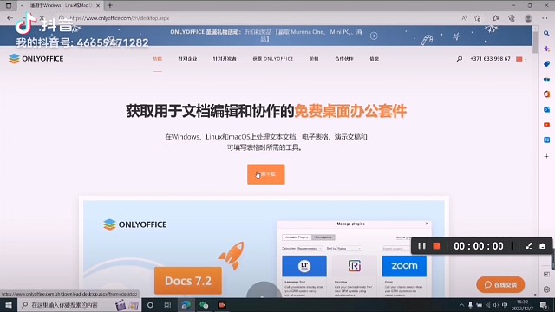
Task: Open the 功能 navigation menu item
Action: pyautogui.click(x=157, y=59)
